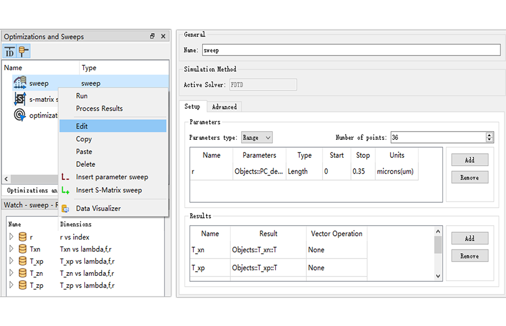Select the sweep item icon in the list

coord(20,83)
